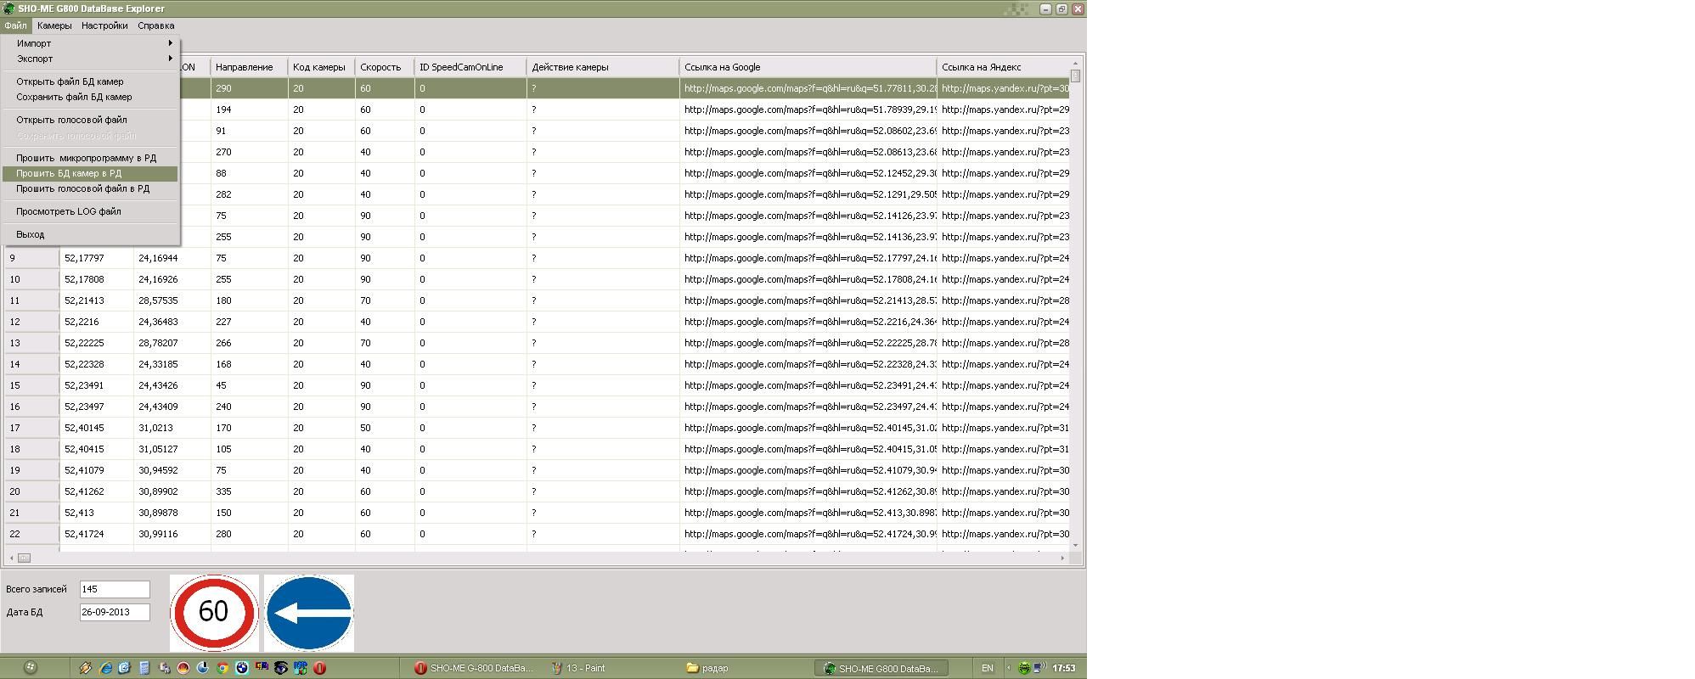1695x679 pixels.
Task: Launch Google Chrome from quick launch
Action: tap(222, 668)
